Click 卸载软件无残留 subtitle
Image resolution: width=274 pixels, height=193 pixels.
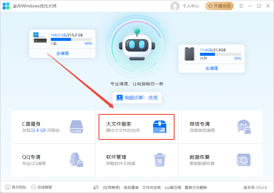pos(121,164)
